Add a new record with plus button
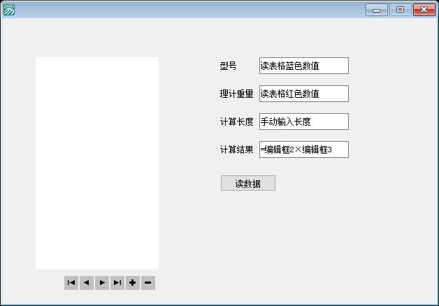Screen dimensions: 439x306 [x=133, y=283]
